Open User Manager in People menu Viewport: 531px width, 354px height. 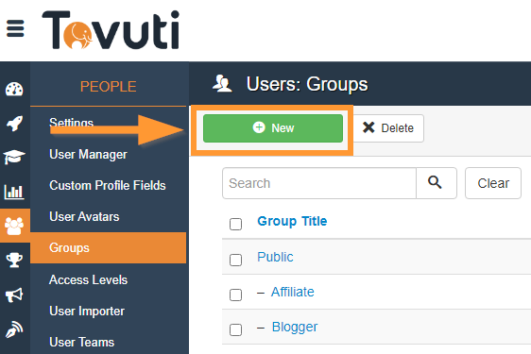(x=89, y=154)
